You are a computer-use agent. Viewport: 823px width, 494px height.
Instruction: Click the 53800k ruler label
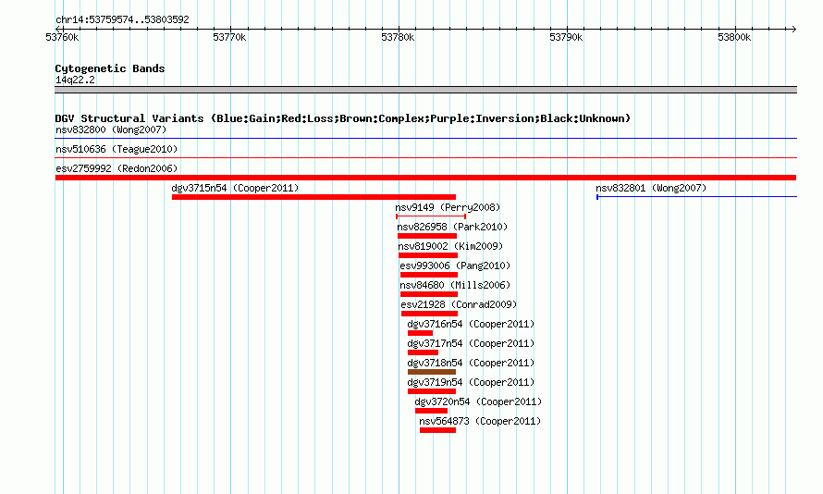point(734,37)
